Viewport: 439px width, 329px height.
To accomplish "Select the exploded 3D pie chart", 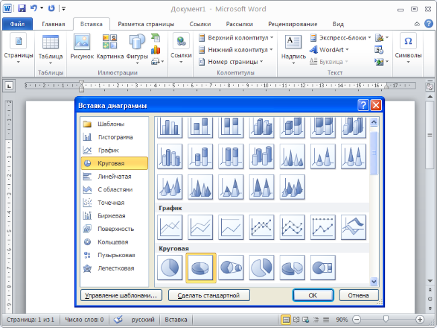I will coord(292,268).
